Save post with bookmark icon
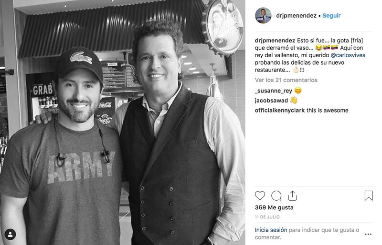The height and width of the screenshot is (245, 382). (x=369, y=195)
